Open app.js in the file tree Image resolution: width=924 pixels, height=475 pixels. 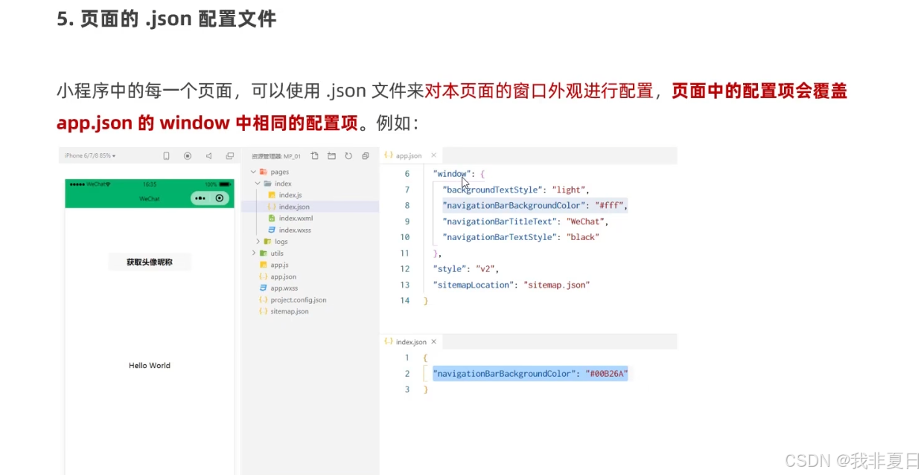click(x=279, y=265)
